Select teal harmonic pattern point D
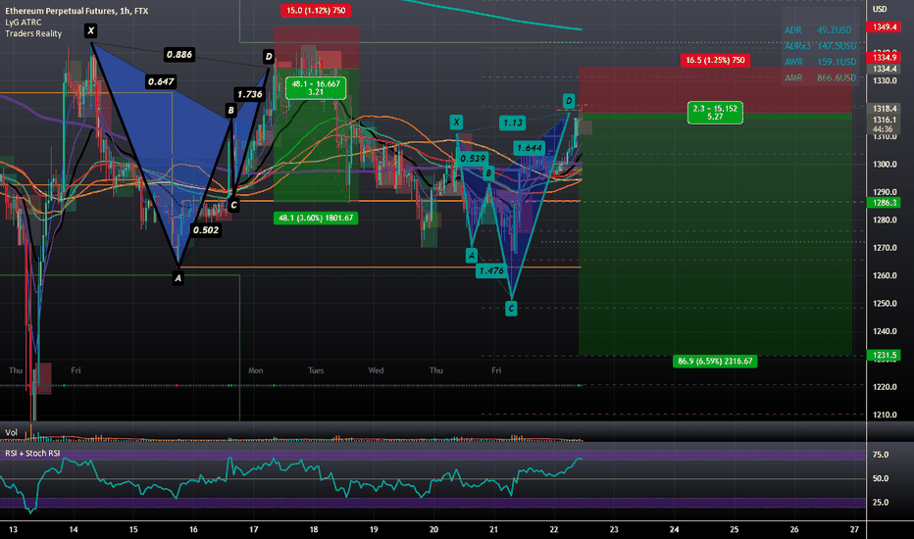The width and height of the screenshot is (914, 539). click(x=569, y=101)
